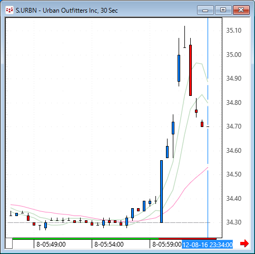Click the 34.90 price axis label
The height and width of the screenshot is (254, 255).
click(x=233, y=79)
